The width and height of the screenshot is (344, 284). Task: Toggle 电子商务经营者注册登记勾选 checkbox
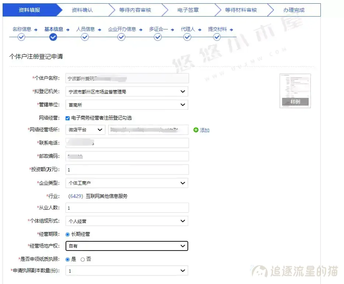pyautogui.click(x=67, y=118)
